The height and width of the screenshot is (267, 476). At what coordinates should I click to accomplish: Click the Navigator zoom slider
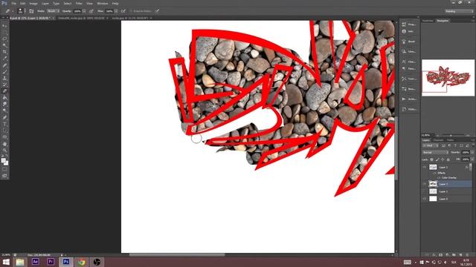[451, 135]
